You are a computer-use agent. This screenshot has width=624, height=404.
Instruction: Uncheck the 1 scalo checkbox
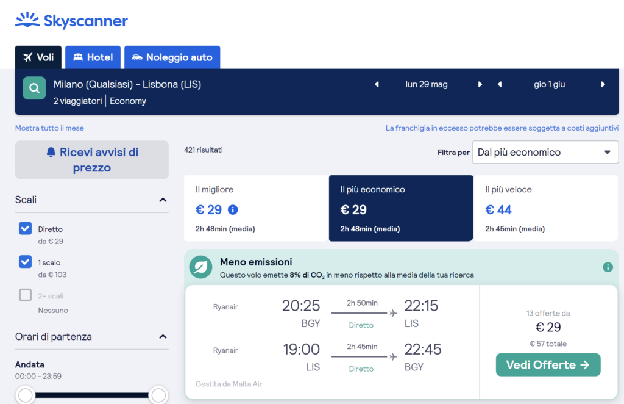pyautogui.click(x=25, y=262)
